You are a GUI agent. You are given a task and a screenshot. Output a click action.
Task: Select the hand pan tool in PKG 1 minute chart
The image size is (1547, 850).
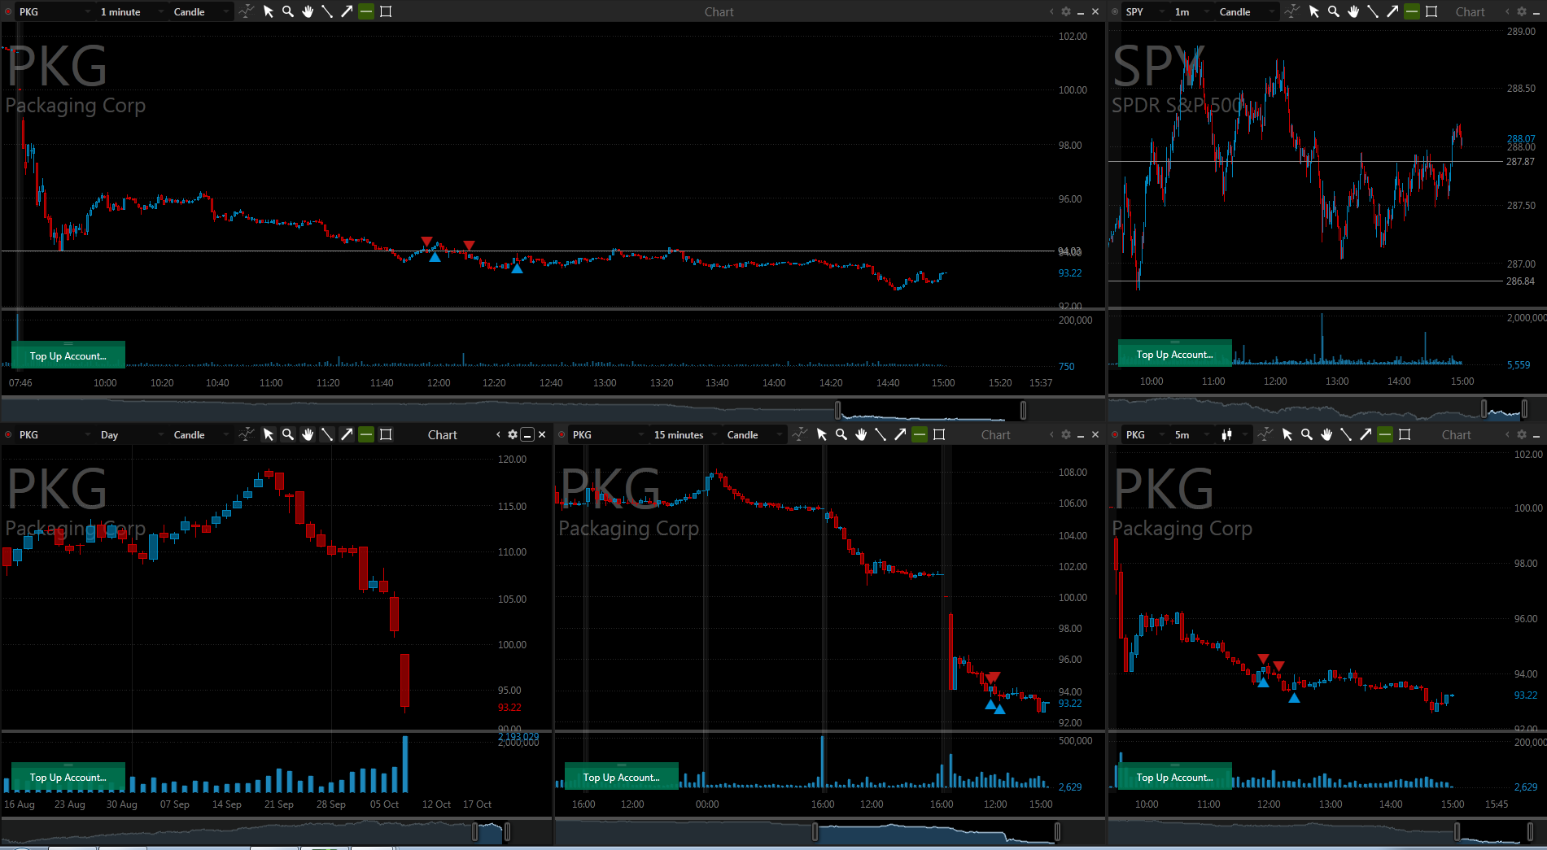pos(308,11)
